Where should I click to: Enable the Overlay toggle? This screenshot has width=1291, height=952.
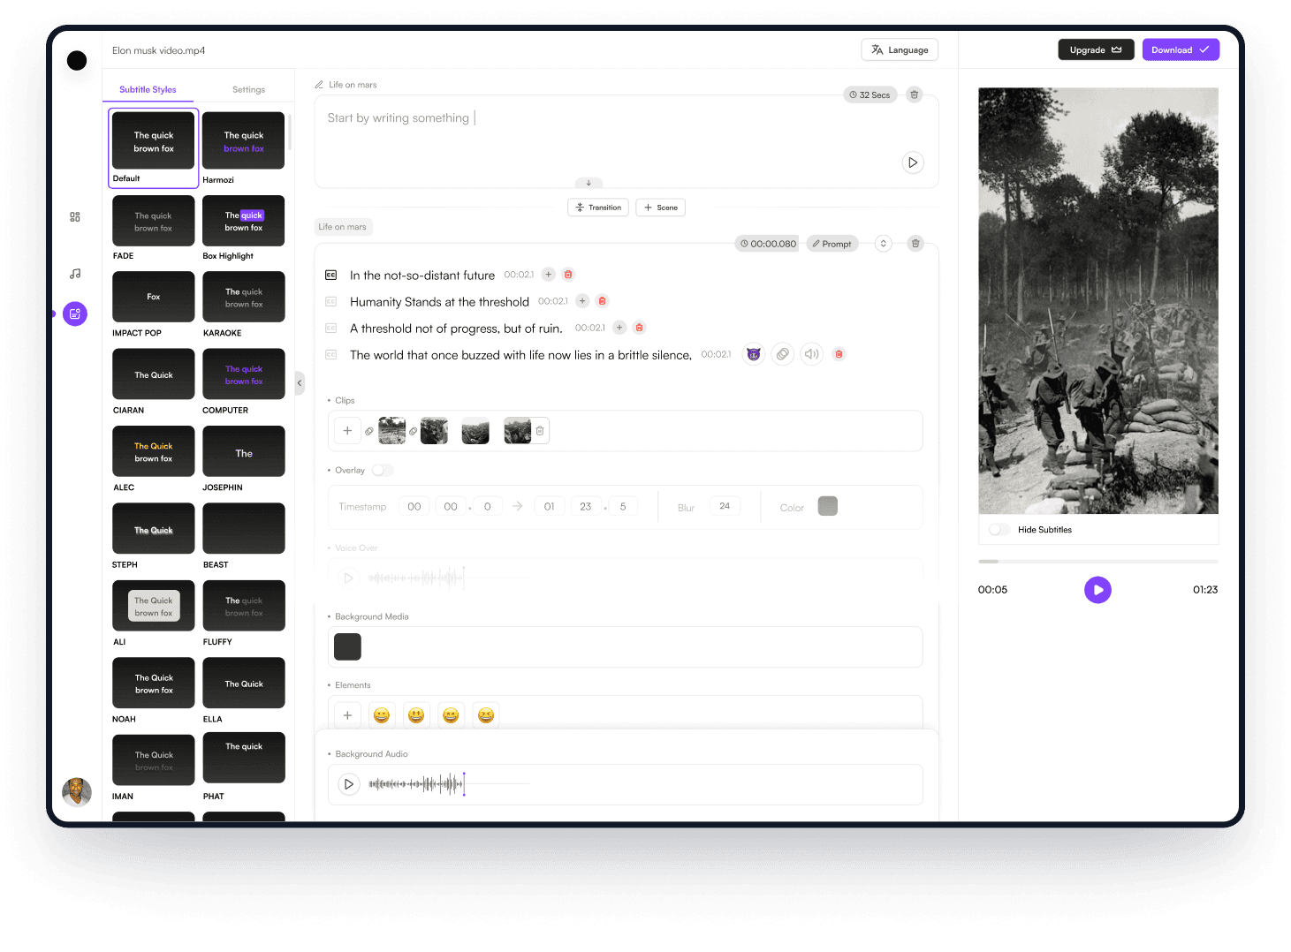point(382,470)
